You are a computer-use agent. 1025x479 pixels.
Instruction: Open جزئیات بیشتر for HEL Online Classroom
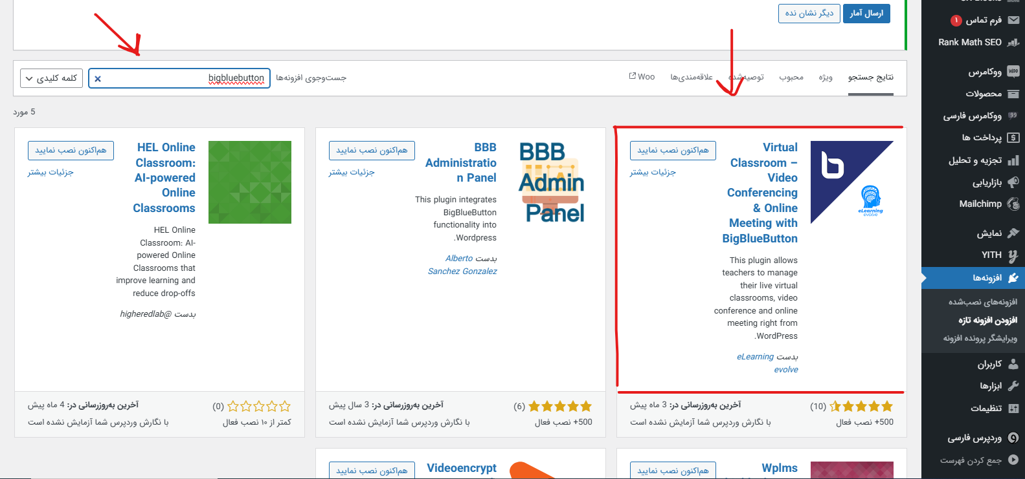pos(51,173)
